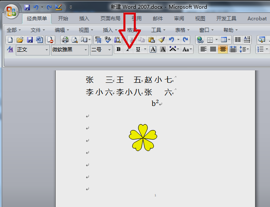Open the 工具 menu
This screenshot has height=207, width=270.
click(156, 30)
